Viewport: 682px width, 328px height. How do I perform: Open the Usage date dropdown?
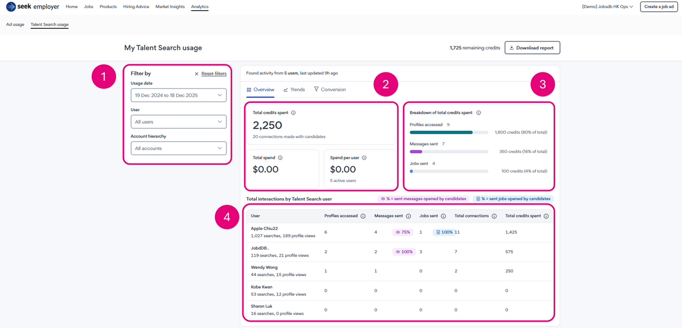(x=178, y=95)
